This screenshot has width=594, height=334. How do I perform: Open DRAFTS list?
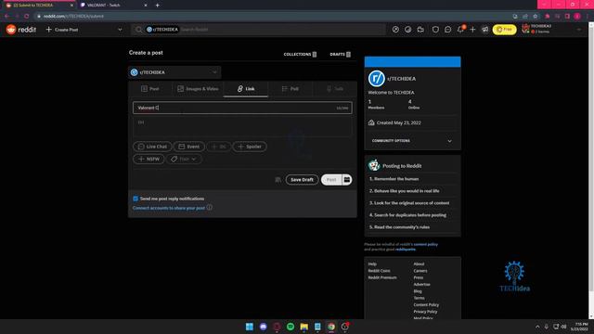coord(341,54)
